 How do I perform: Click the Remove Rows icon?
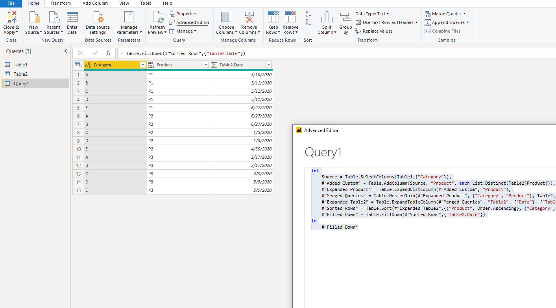click(x=290, y=17)
